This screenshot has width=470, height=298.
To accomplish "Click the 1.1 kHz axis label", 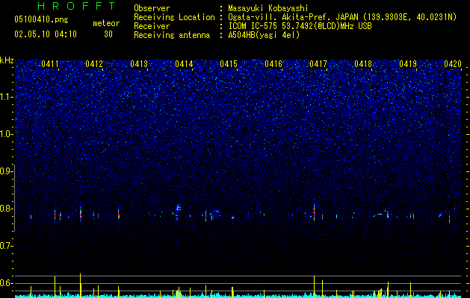I will (6, 97).
